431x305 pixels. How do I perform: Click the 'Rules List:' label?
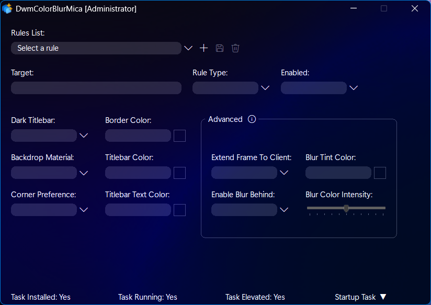[28, 33]
